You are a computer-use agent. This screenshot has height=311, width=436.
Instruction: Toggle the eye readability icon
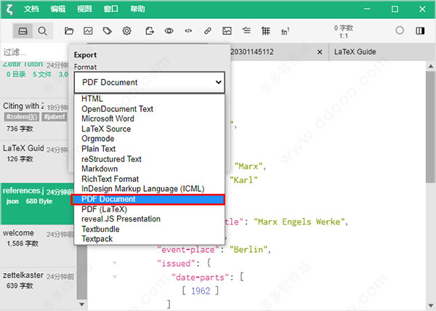169,31
